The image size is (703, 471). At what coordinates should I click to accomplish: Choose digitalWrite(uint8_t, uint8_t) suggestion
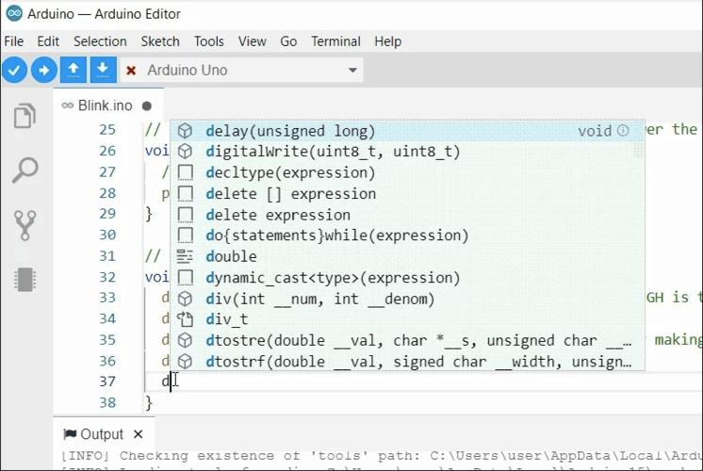(x=407, y=152)
